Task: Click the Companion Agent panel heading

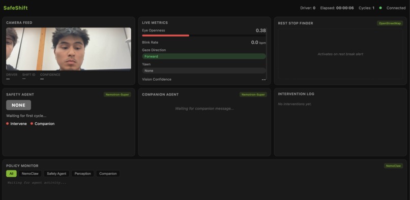Action: (x=160, y=94)
